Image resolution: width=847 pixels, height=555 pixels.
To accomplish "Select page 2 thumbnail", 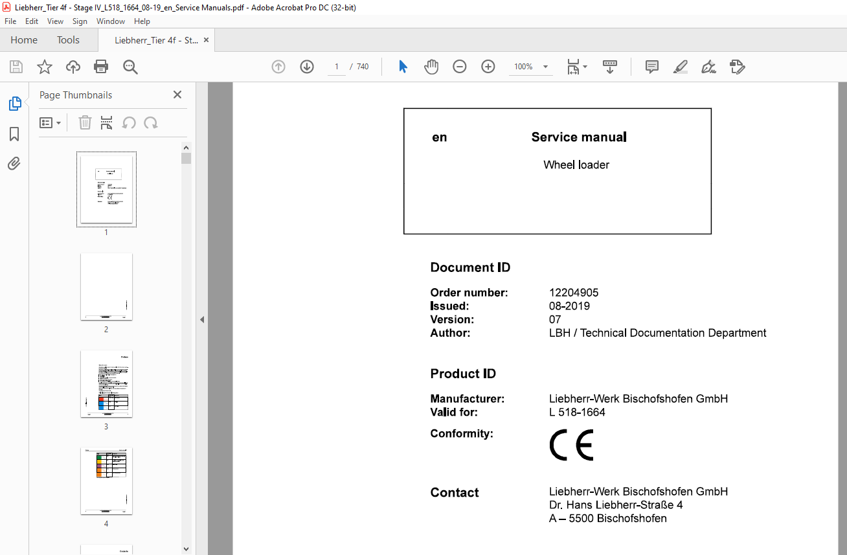I will (x=106, y=286).
